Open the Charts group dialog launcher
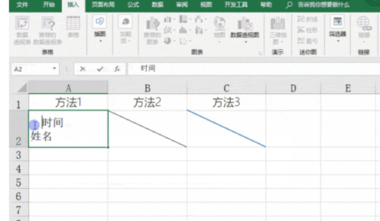Image resolution: width=380 pixels, height=221 pixels. click(x=260, y=53)
